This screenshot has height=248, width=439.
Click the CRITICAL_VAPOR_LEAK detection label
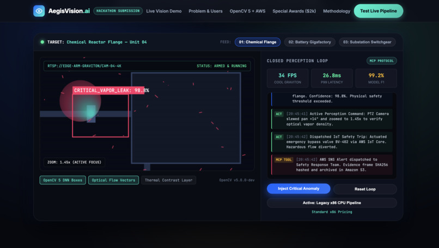[108, 90]
